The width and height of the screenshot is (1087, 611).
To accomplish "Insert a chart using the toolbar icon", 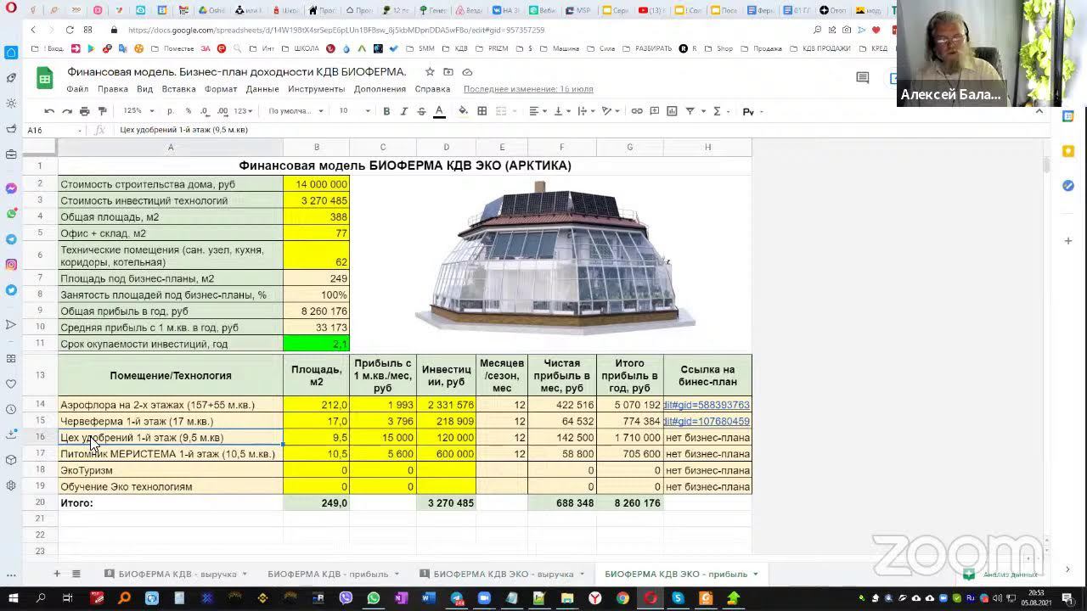I will (672, 111).
